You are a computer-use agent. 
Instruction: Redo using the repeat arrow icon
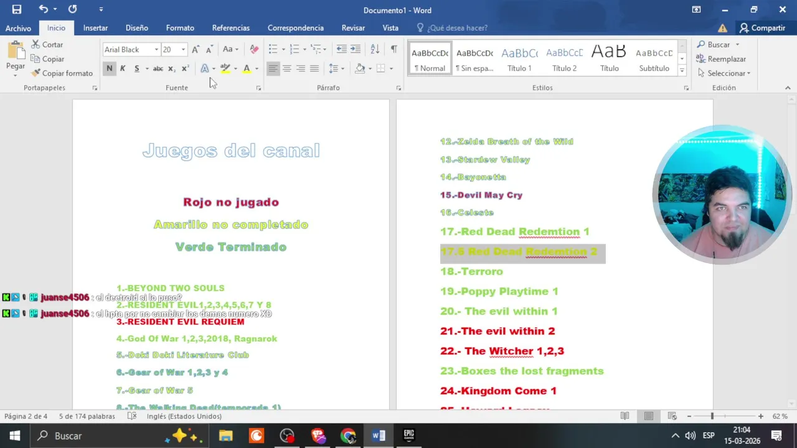(x=72, y=9)
